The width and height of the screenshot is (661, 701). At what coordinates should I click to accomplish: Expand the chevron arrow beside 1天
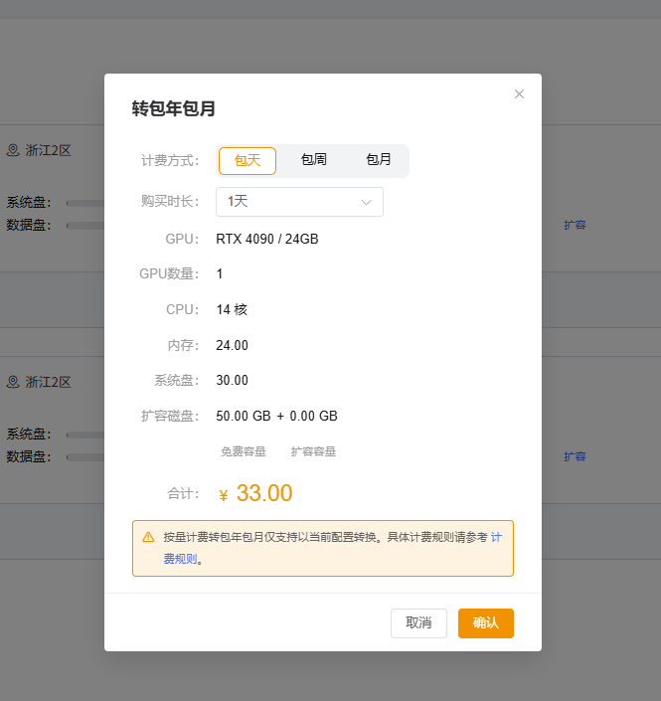366,202
